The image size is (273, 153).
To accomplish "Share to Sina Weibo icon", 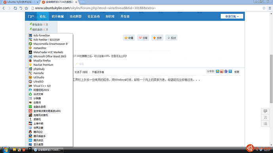I will click(x=222, y=72).
